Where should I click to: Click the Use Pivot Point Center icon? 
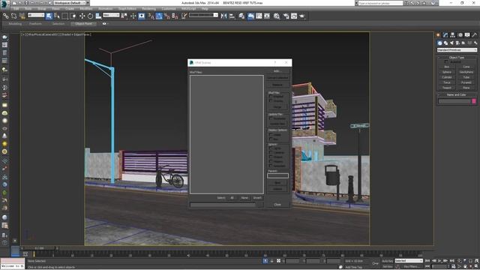click(124, 16)
